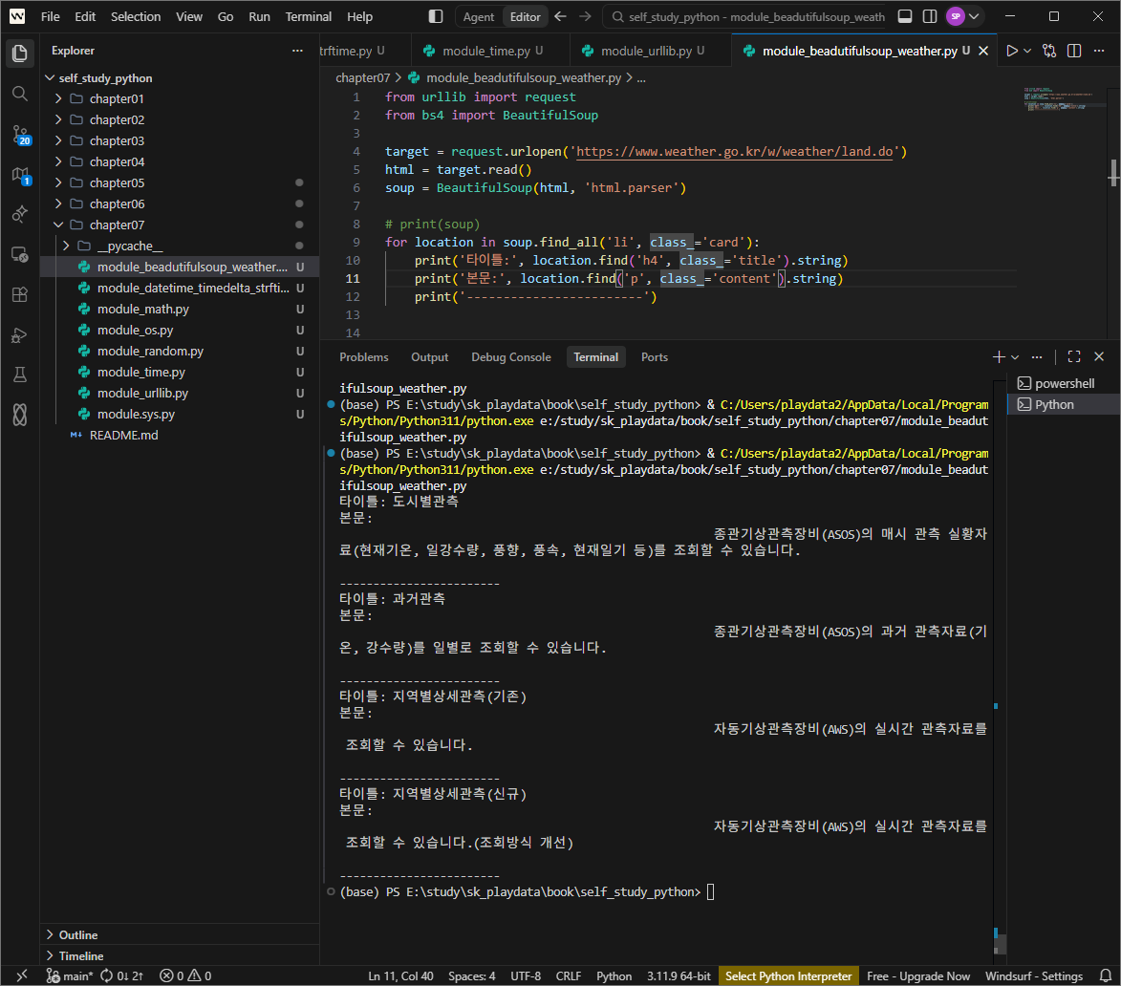Open Run and Debug in the activity bar
The image size is (1121, 986).
pyautogui.click(x=20, y=335)
